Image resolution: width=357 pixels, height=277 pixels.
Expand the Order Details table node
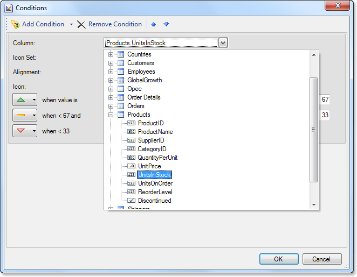pos(111,98)
